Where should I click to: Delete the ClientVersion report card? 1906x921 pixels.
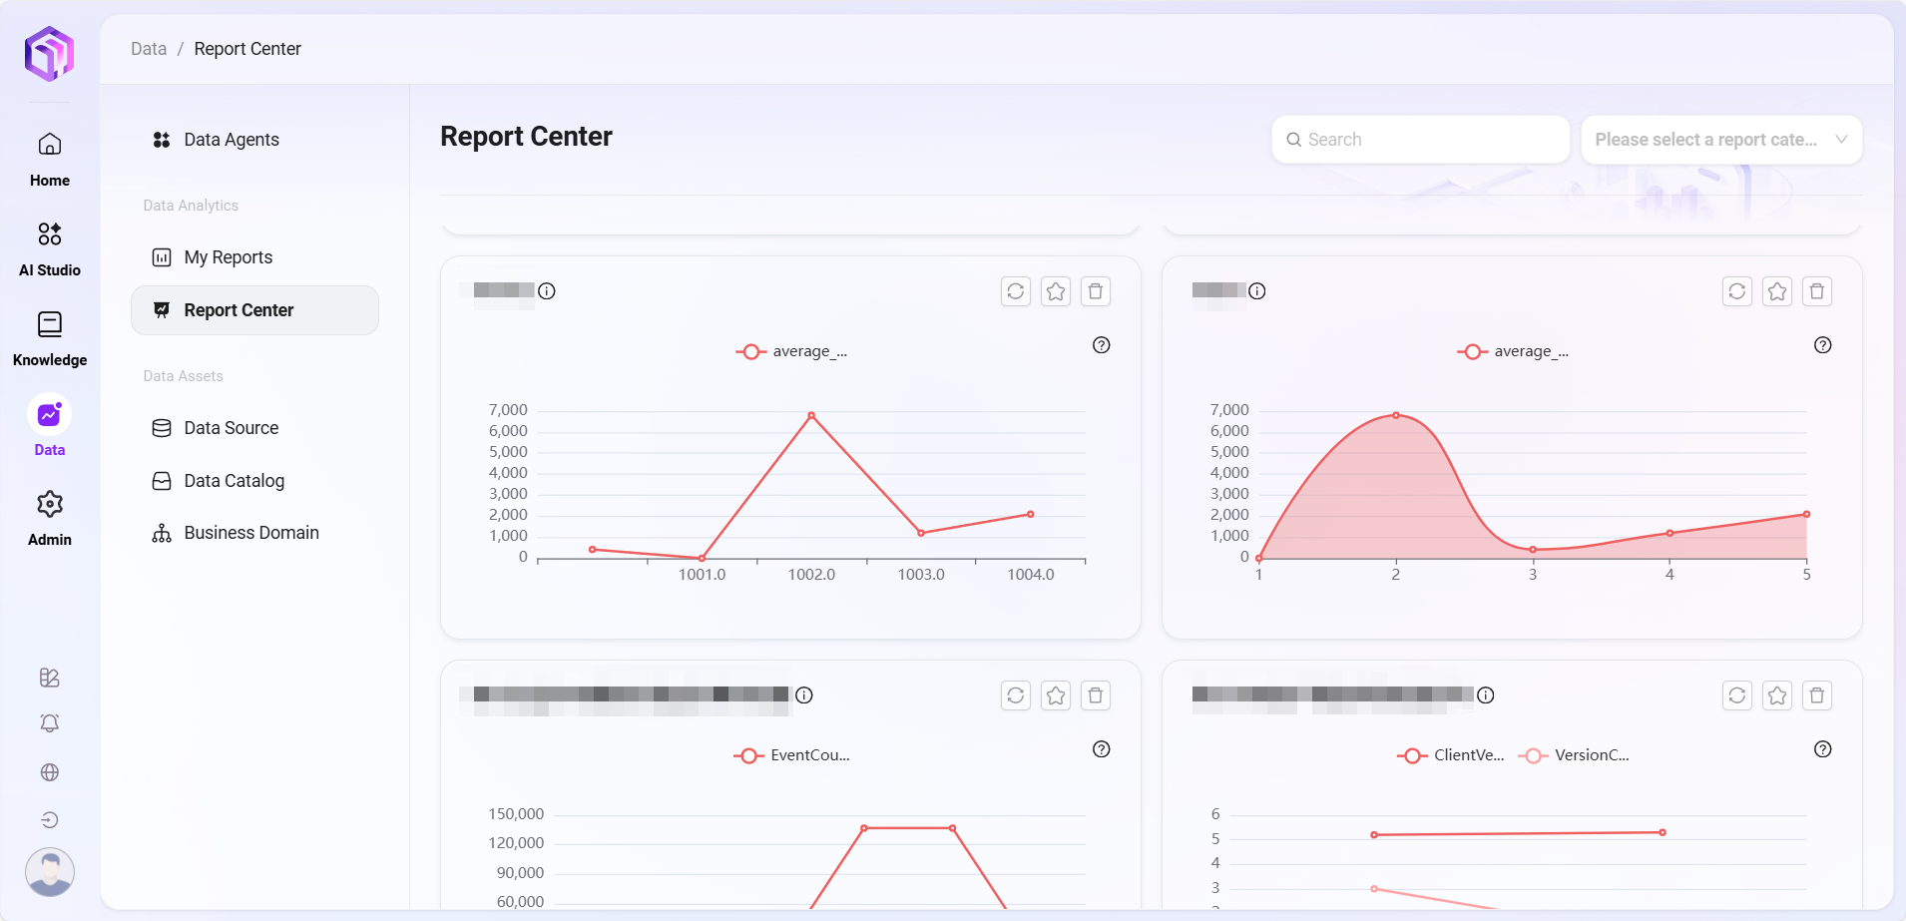(x=1816, y=695)
